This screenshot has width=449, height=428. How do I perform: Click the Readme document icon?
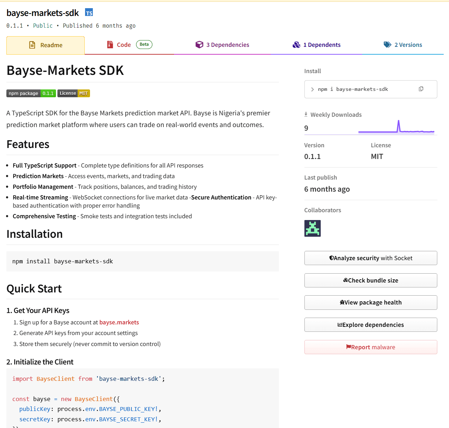coord(32,45)
